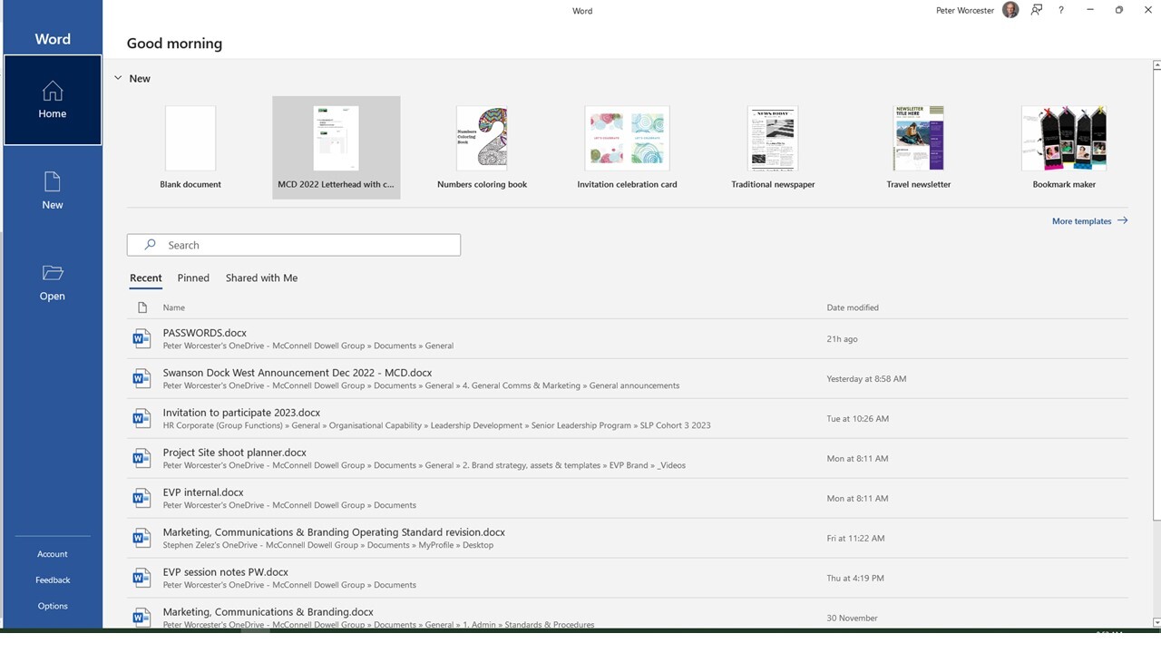The image size is (1161, 653).
Task: Sort by Date modified column header
Action: (853, 307)
